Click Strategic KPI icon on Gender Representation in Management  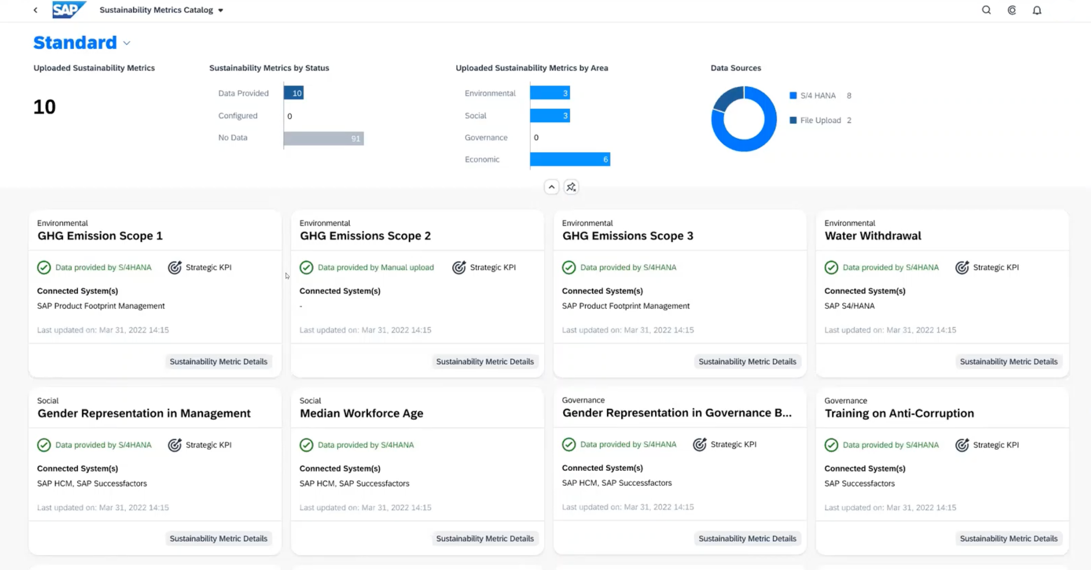click(x=174, y=445)
